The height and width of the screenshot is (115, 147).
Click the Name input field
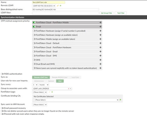pyautogui.click(x=48, y=2)
